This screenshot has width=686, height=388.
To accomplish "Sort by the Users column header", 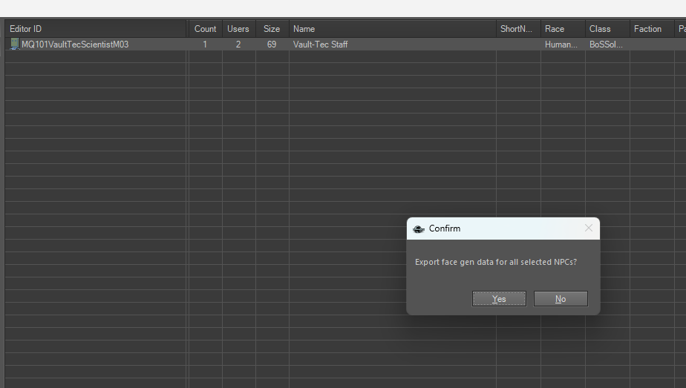I will coord(238,29).
